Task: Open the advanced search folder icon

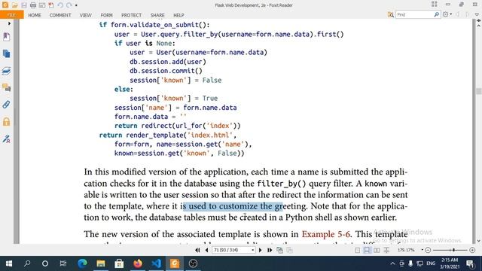Action: (391, 14)
